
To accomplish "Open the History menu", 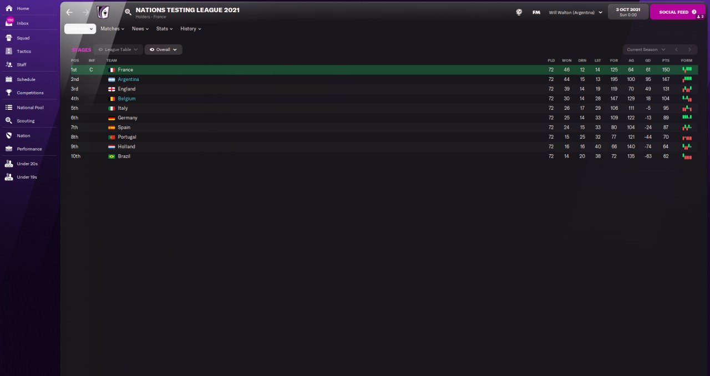I will [x=190, y=29].
